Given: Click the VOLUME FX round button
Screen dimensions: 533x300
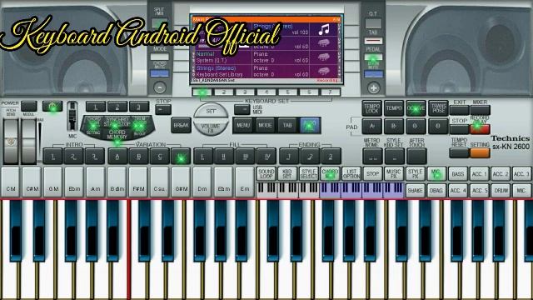Looking at the screenshot, I should point(211,127).
